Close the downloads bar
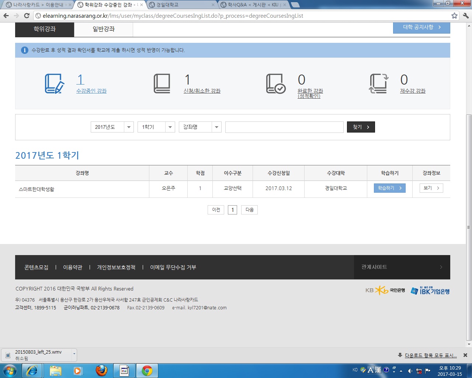 (x=465, y=355)
